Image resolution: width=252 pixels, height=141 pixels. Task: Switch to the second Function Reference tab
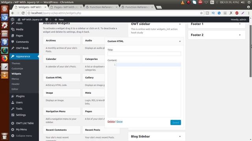pyautogui.click(x=137, y=7)
